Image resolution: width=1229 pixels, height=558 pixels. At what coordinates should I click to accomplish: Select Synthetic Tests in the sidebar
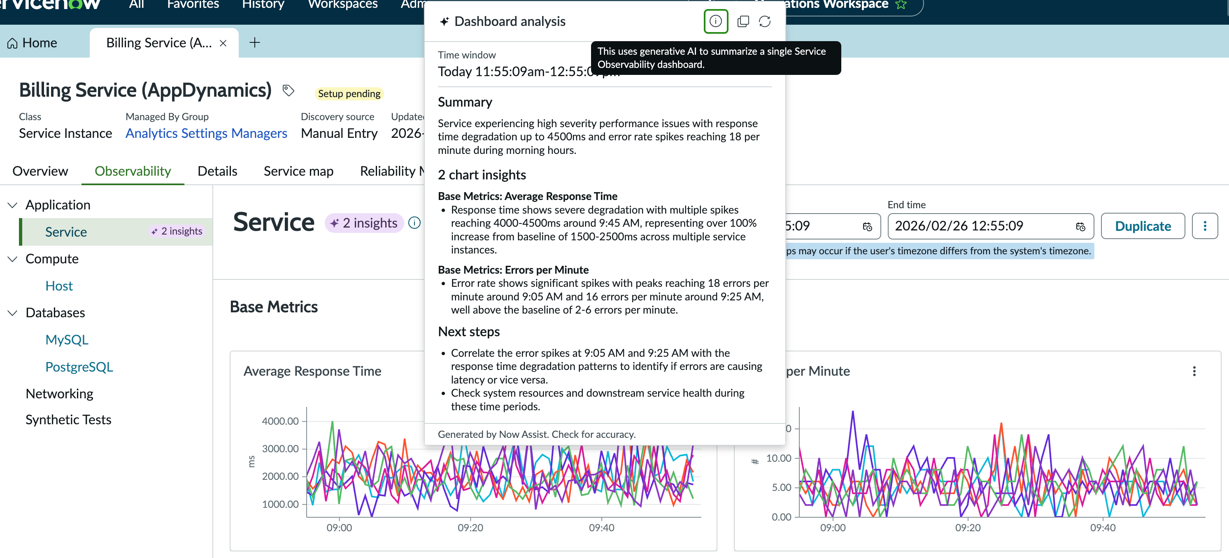pos(68,420)
